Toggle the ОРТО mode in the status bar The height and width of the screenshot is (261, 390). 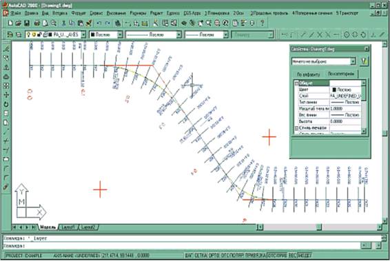(214, 255)
